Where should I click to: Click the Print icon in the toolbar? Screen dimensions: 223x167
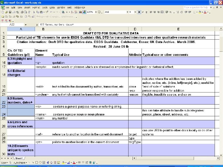point(22,12)
